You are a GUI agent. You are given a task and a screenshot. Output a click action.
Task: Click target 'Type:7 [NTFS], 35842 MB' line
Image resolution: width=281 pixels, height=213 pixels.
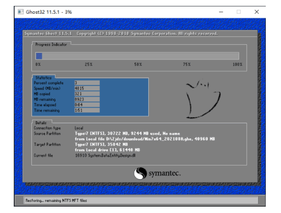(101, 144)
